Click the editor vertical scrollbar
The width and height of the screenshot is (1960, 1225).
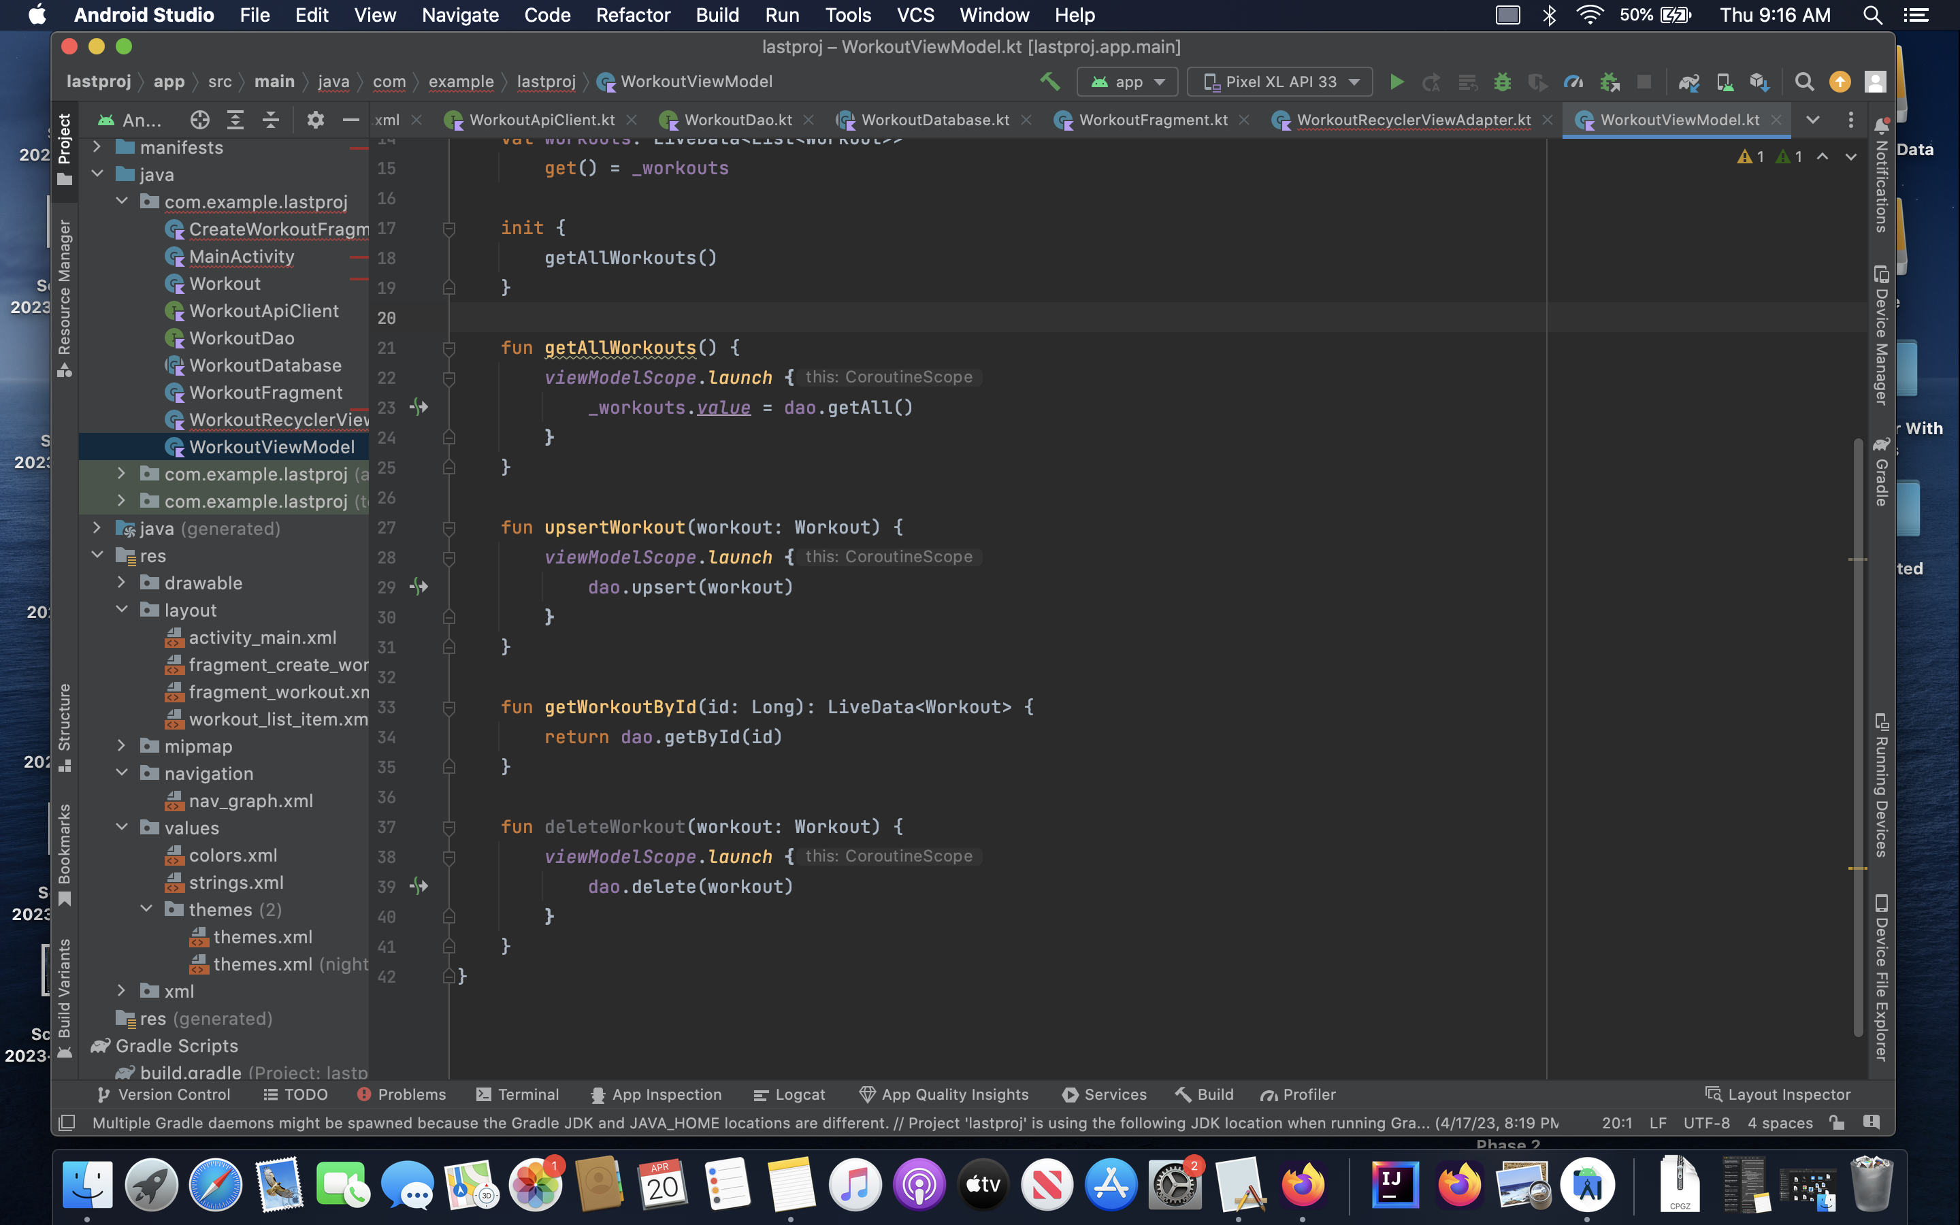(x=1857, y=729)
